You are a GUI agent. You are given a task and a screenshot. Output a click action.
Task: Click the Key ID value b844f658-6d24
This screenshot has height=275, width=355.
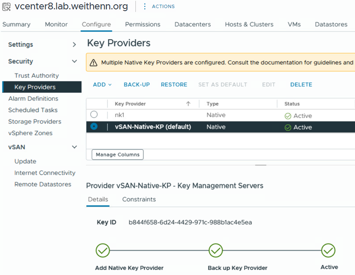pos(190,223)
